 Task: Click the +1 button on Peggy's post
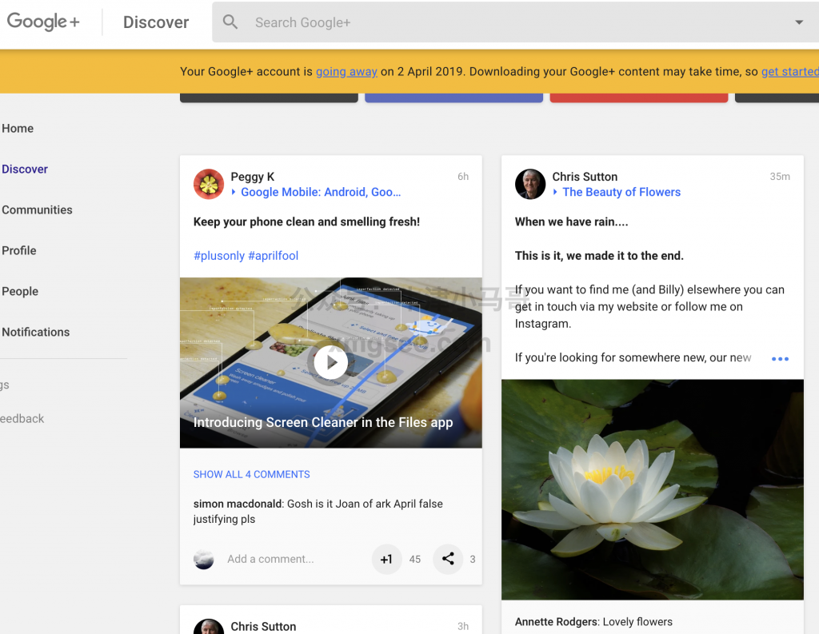pyautogui.click(x=386, y=560)
